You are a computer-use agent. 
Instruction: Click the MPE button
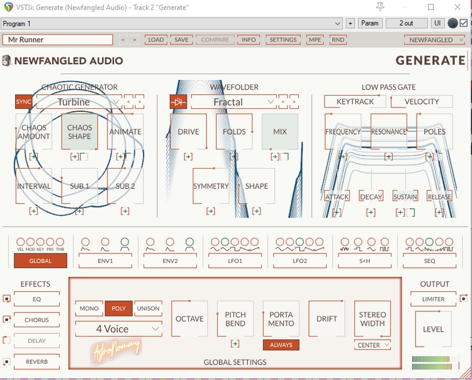315,40
